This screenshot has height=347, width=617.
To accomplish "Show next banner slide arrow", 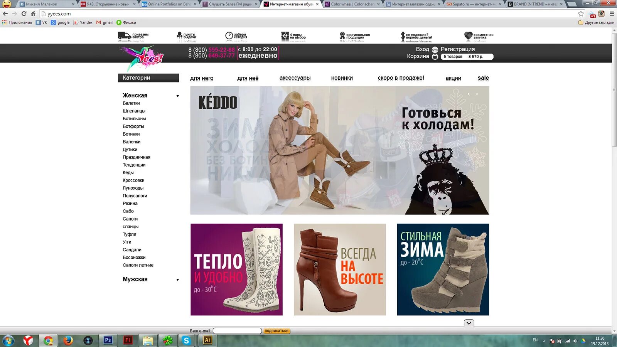I will [477, 94].
